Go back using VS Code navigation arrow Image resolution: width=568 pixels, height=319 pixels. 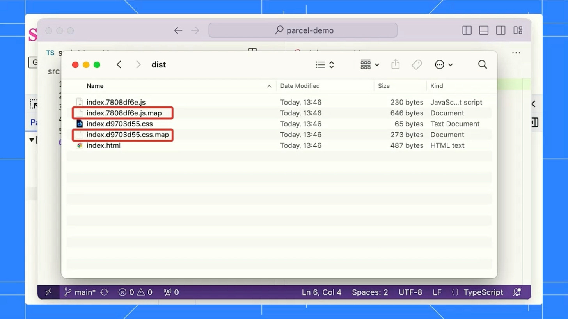point(178,30)
